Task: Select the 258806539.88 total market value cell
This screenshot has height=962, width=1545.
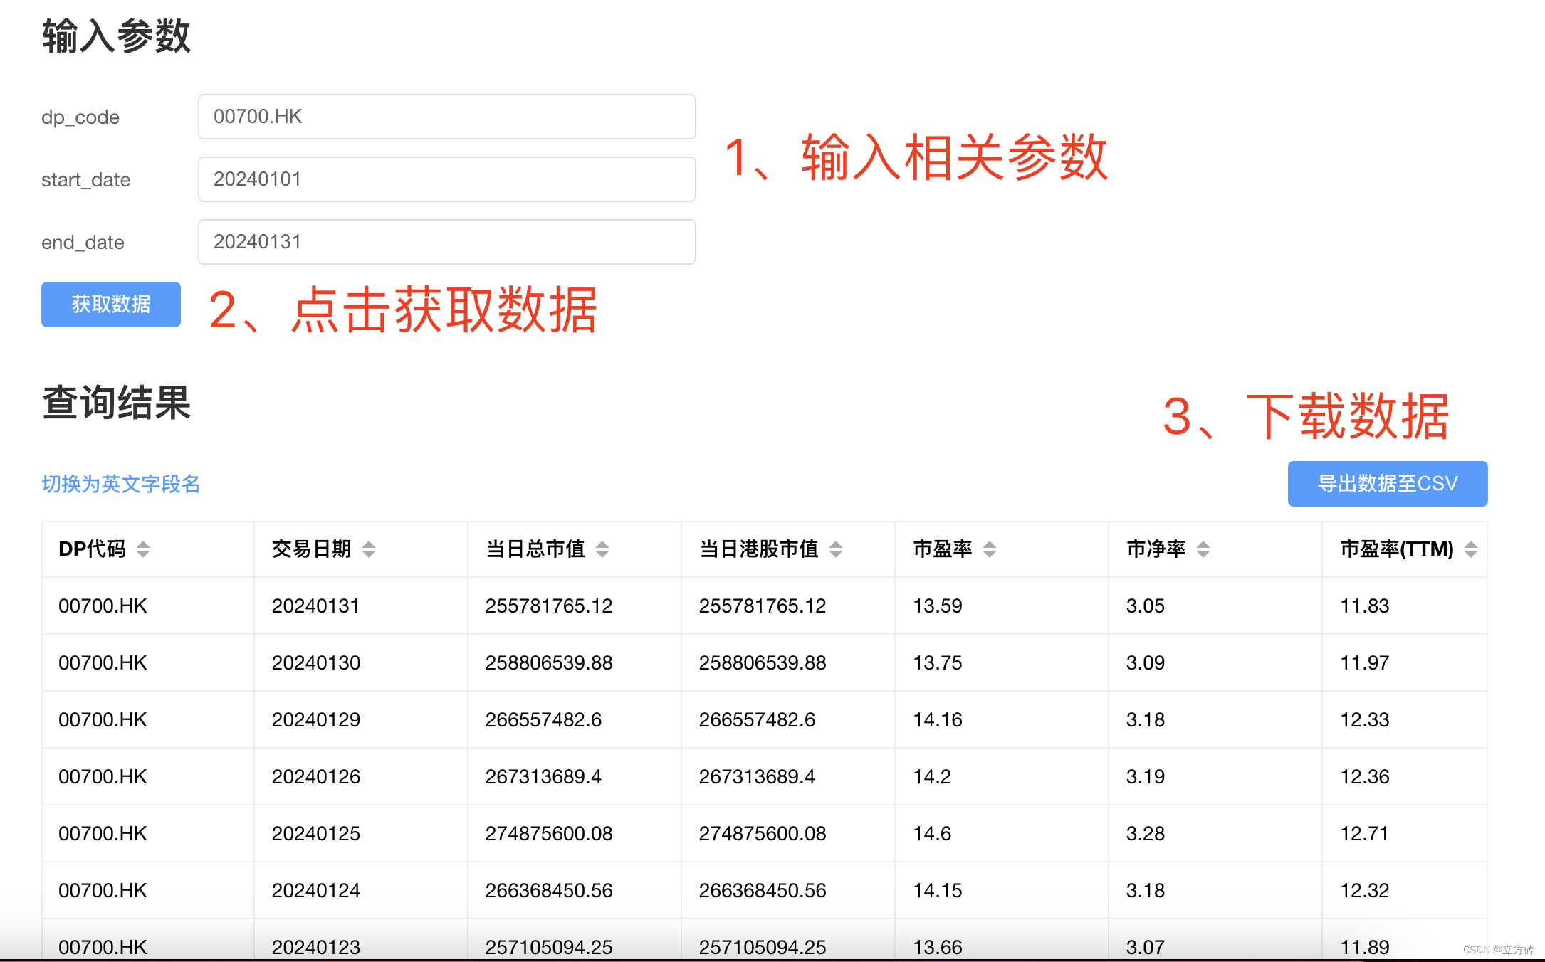Action: (548, 663)
